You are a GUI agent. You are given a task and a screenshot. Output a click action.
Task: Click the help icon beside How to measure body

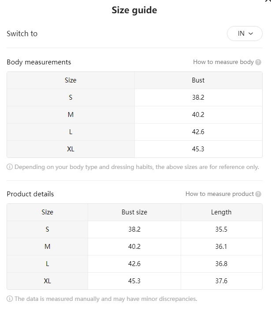tap(258, 62)
